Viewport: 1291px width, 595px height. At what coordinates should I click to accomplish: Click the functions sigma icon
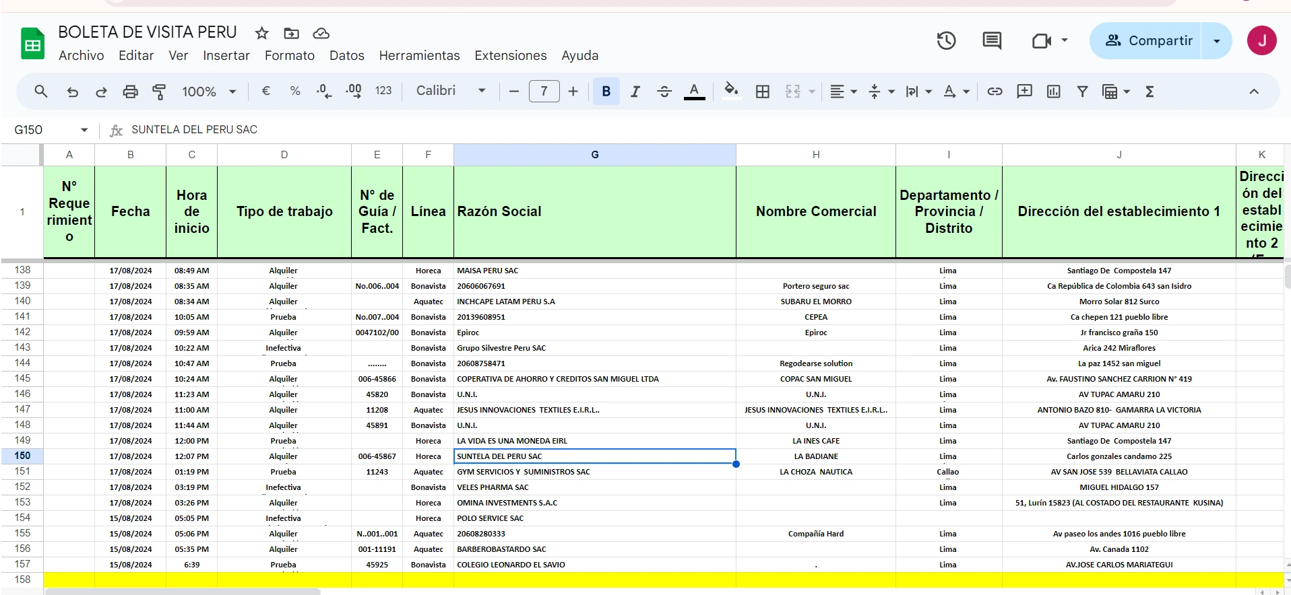(1150, 92)
